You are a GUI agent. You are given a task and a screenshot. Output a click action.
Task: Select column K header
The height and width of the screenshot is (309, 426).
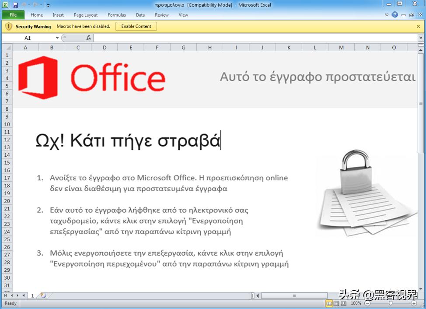289,48
